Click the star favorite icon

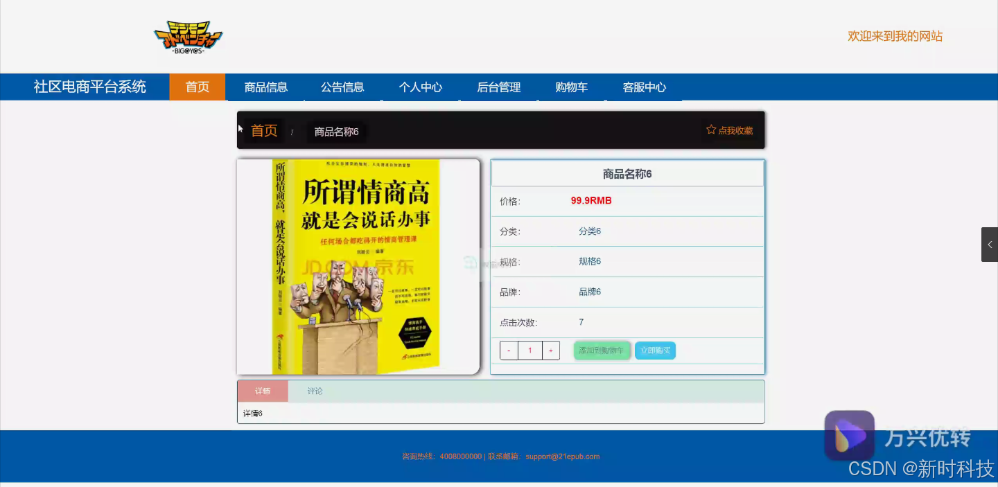pyautogui.click(x=711, y=130)
